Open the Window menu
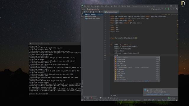This screenshot has height=106, width=189. pos(124,6)
